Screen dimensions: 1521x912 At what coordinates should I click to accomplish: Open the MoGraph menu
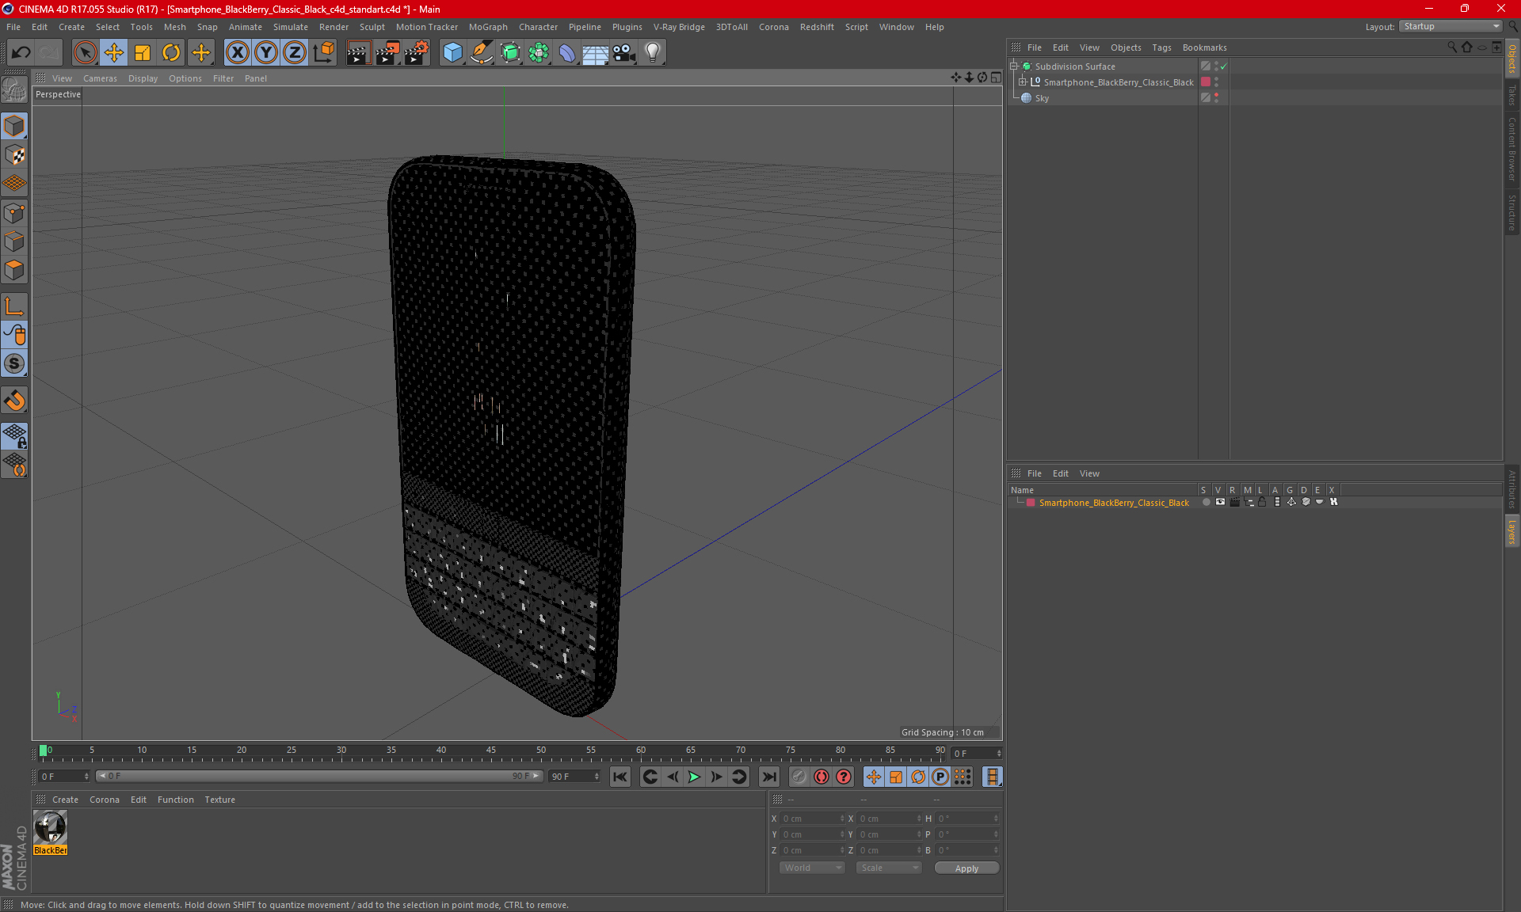pyautogui.click(x=488, y=27)
